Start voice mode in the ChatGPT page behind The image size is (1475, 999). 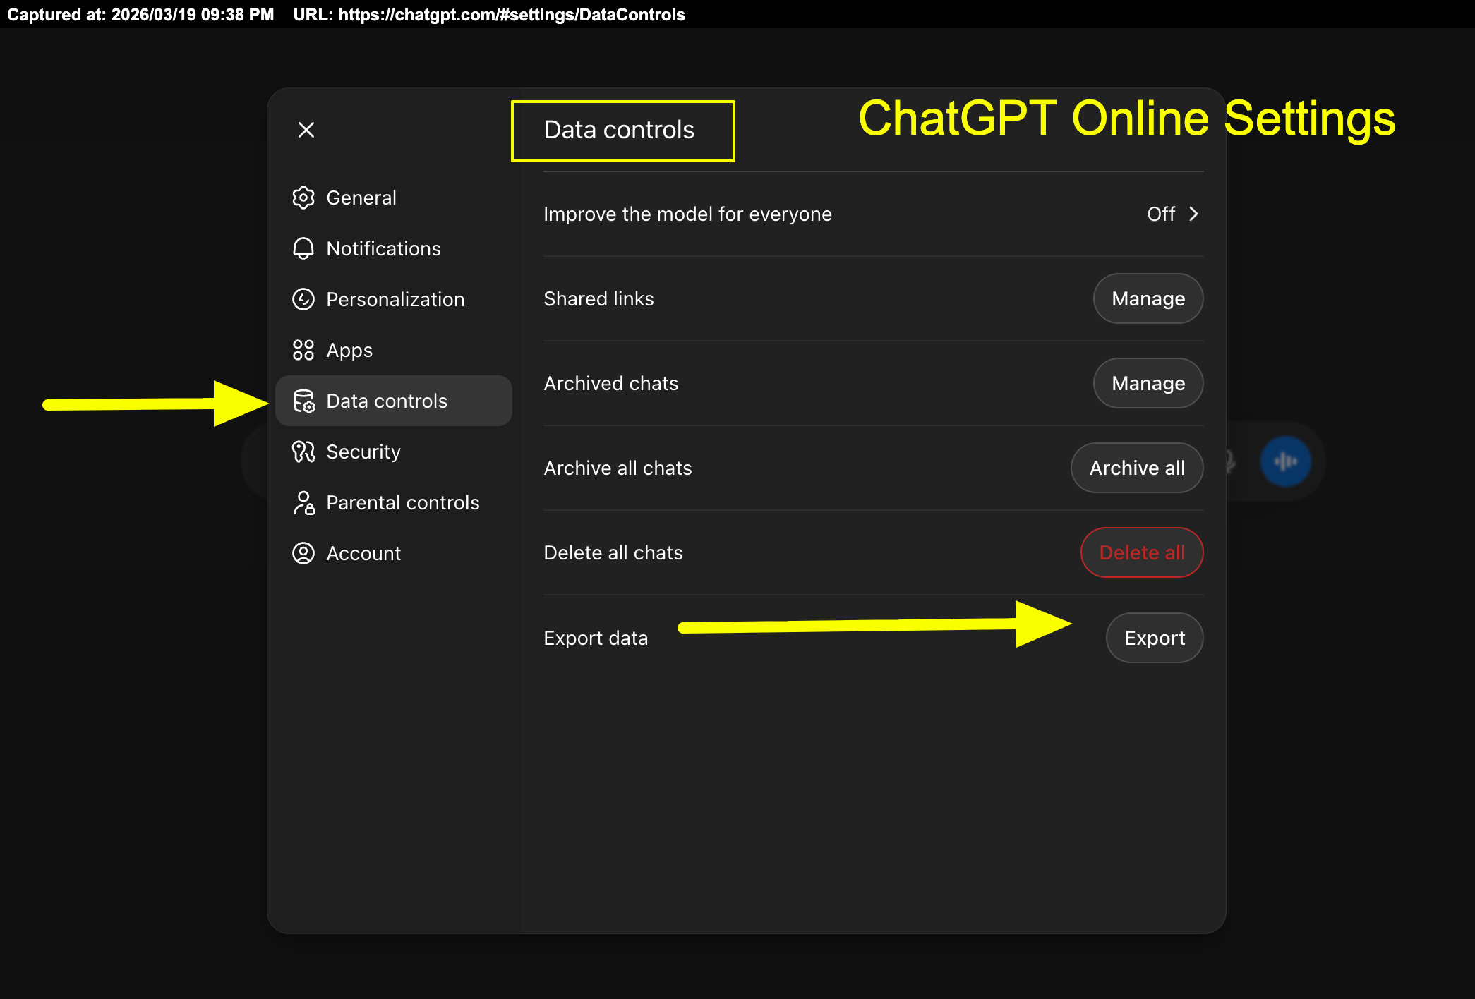[1286, 462]
